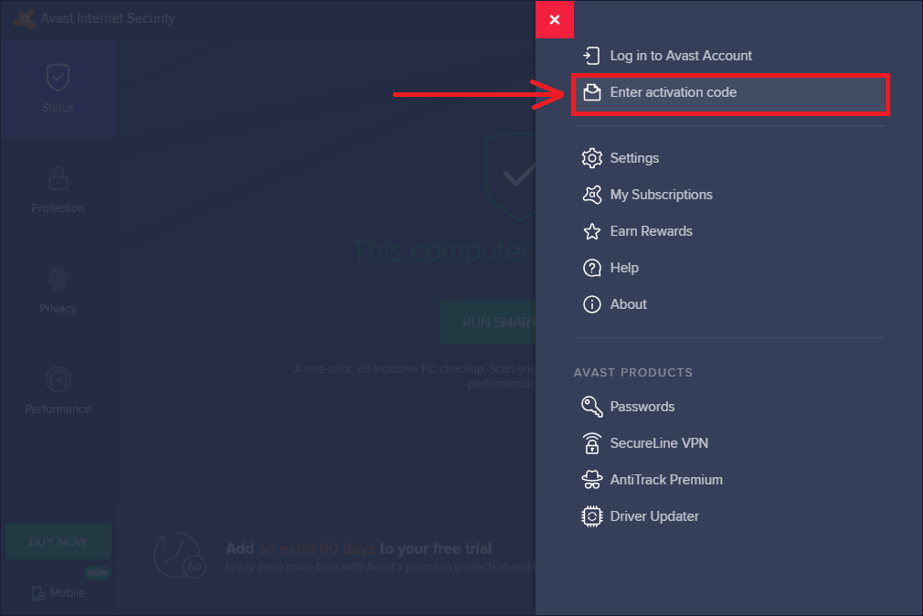Click the Settings gear icon
The height and width of the screenshot is (616, 923).
592,158
